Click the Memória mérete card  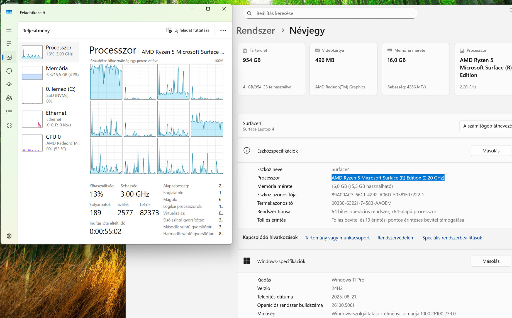pos(416,69)
